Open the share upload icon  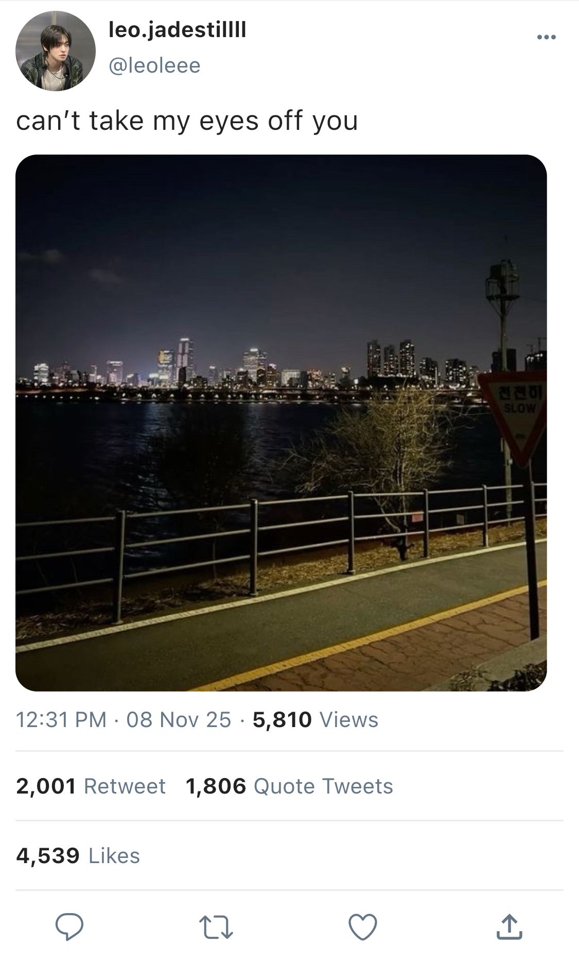pyautogui.click(x=509, y=926)
